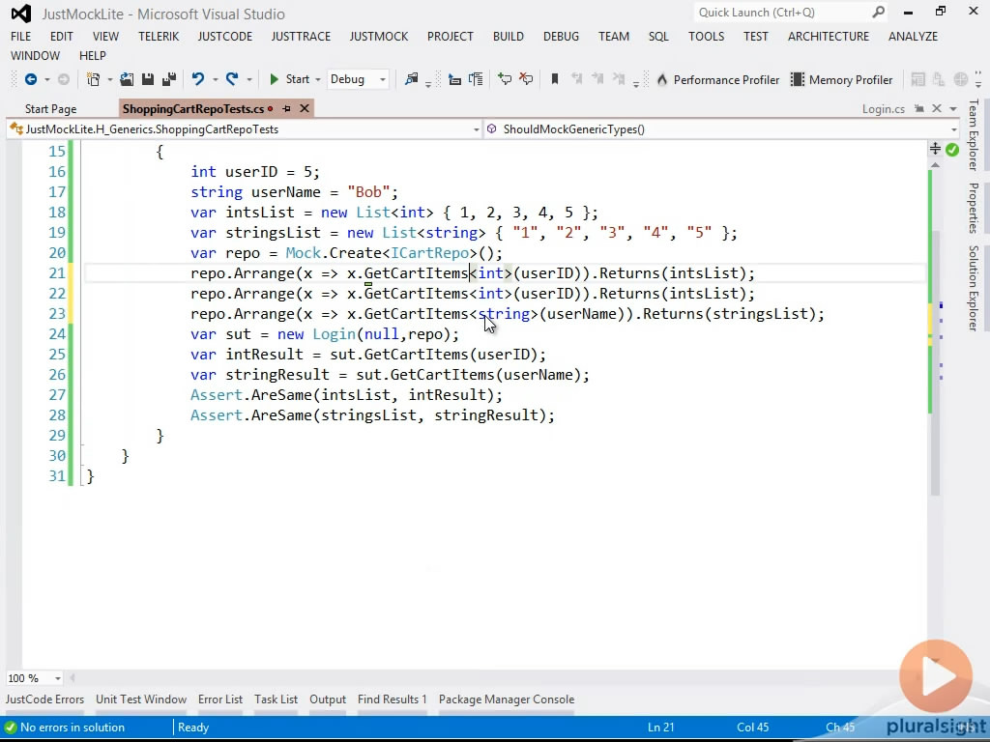This screenshot has width=990, height=742.
Task: Open the Start button dropdown arrow
Action: (x=317, y=80)
